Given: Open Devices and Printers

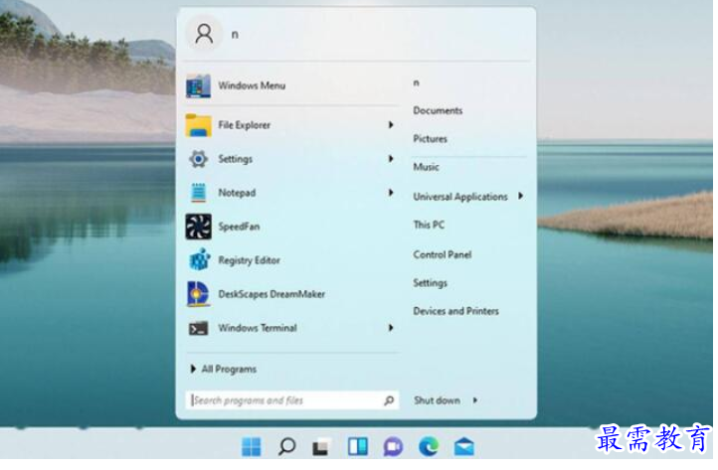Looking at the screenshot, I should click(455, 311).
